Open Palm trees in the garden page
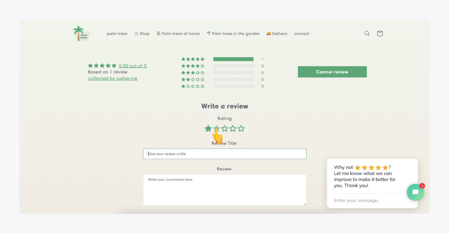This screenshot has width=449, height=233. pos(233,34)
